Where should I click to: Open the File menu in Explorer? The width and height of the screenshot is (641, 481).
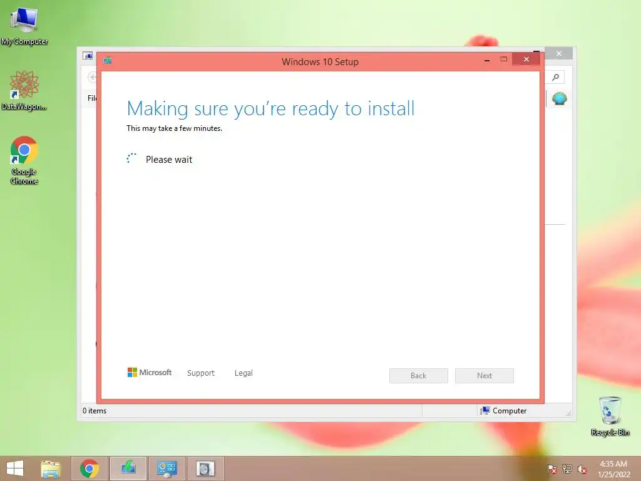[x=91, y=98]
